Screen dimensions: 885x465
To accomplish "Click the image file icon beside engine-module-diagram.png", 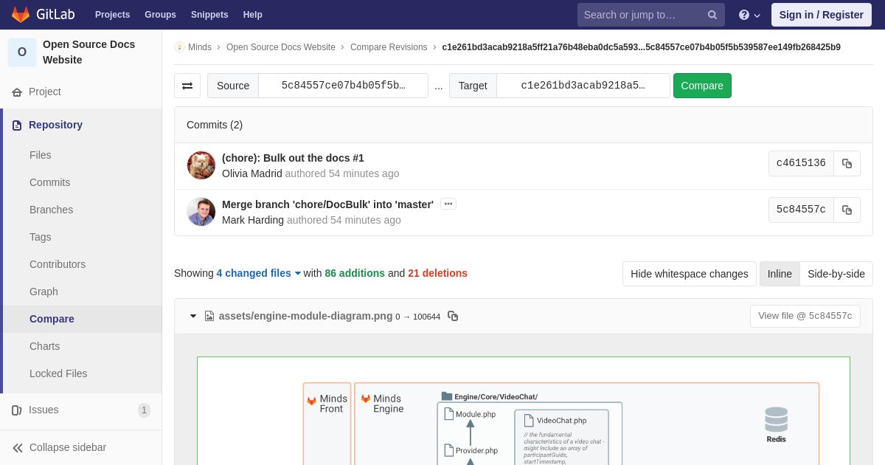I will tap(209, 316).
